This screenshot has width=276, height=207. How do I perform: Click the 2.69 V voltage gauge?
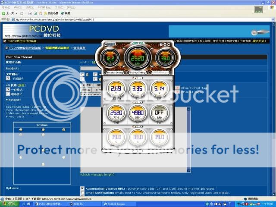tap(116, 89)
